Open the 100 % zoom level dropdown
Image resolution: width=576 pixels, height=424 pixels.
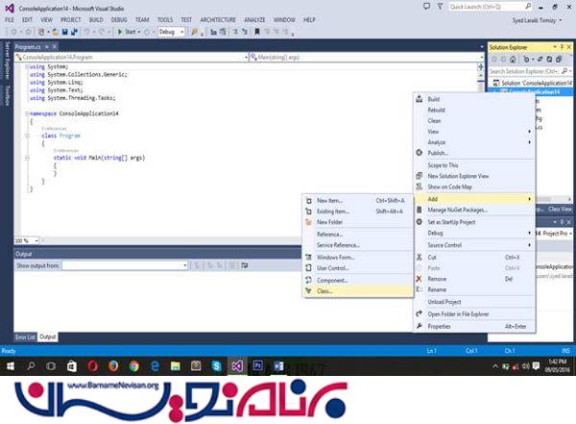(x=27, y=240)
